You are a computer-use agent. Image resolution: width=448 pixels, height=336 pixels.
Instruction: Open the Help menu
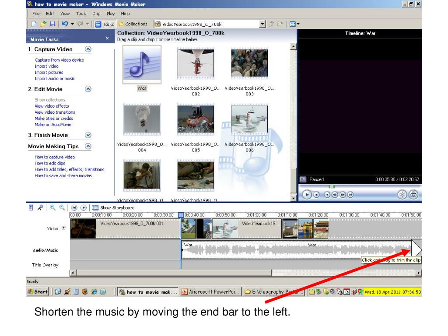point(125,14)
